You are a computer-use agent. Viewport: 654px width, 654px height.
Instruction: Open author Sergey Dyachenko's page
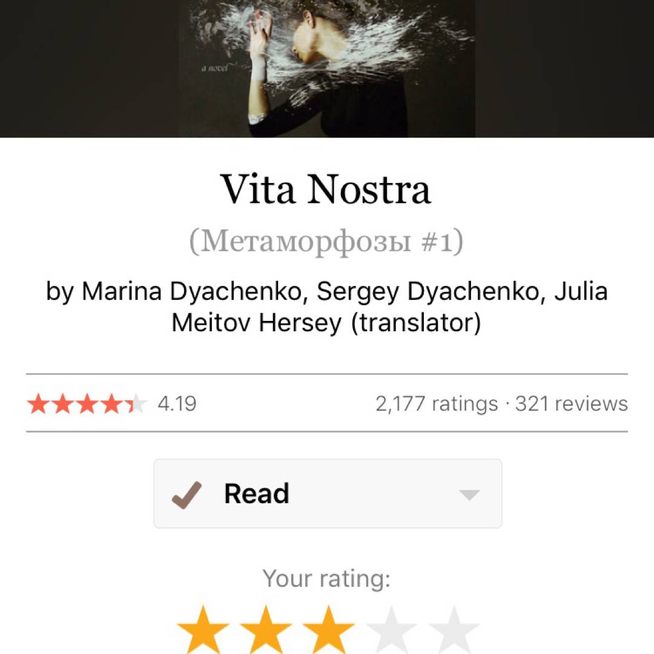pos(428,291)
